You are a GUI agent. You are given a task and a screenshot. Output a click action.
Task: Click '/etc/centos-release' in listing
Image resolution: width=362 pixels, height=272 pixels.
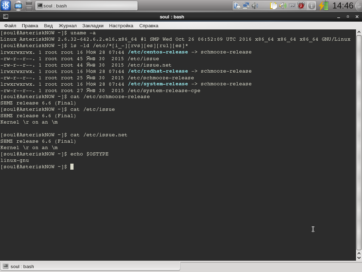pyautogui.click(x=158, y=52)
